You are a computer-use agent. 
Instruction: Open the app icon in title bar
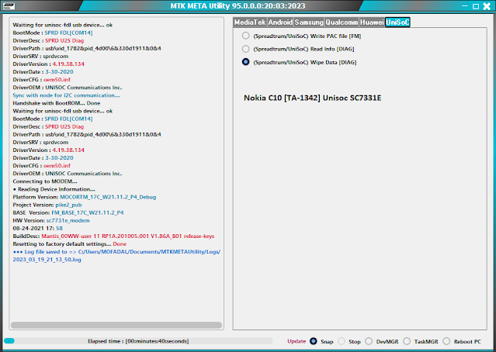(9, 5)
